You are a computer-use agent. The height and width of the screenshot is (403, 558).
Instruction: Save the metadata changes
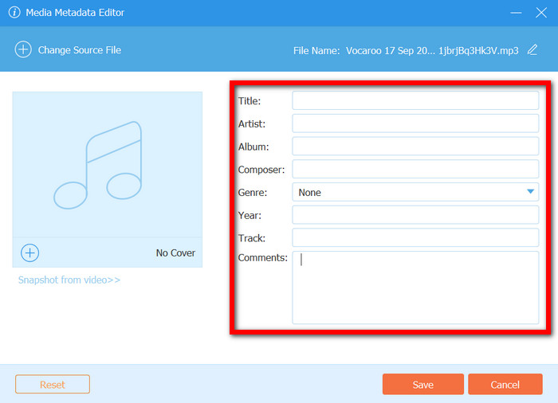point(423,384)
